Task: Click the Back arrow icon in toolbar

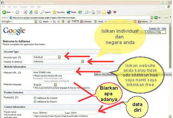Action: coord(4,12)
